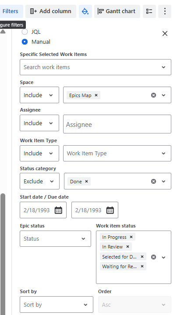Viewport: 177px width, 315px height.
Task: Open the Sort by dropdown
Action: pos(57,304)
